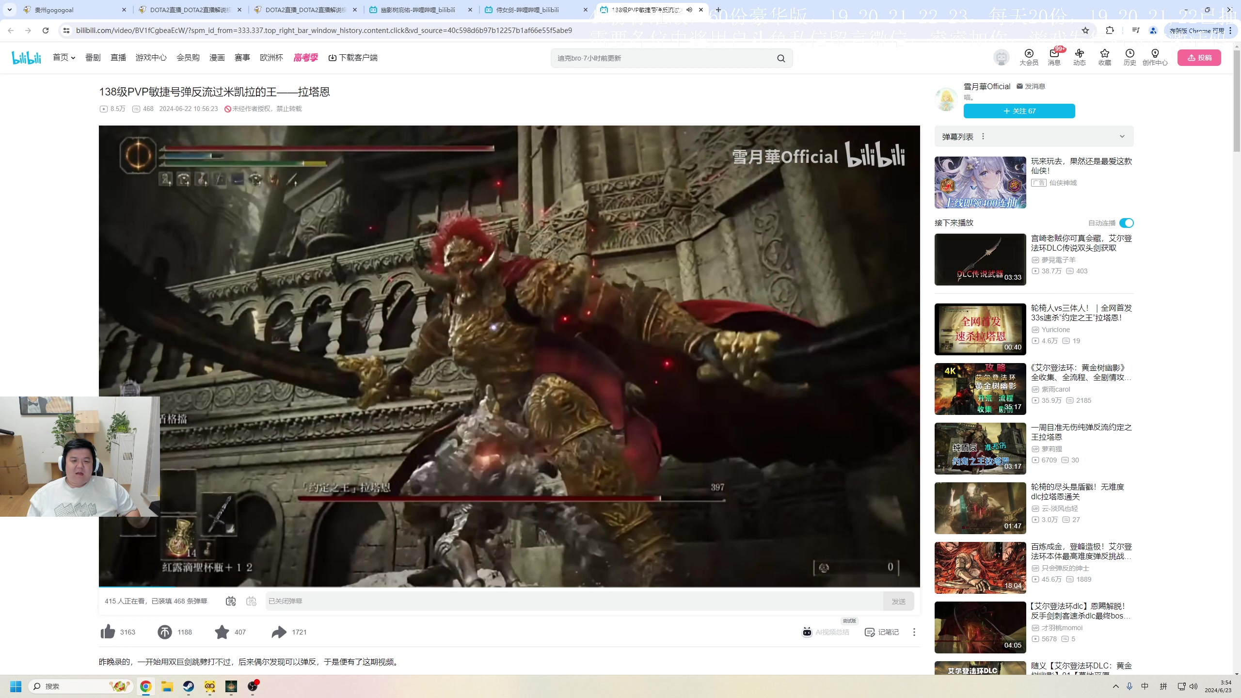Open the 大会员 VIP icon

click(x=1029, y=57)
